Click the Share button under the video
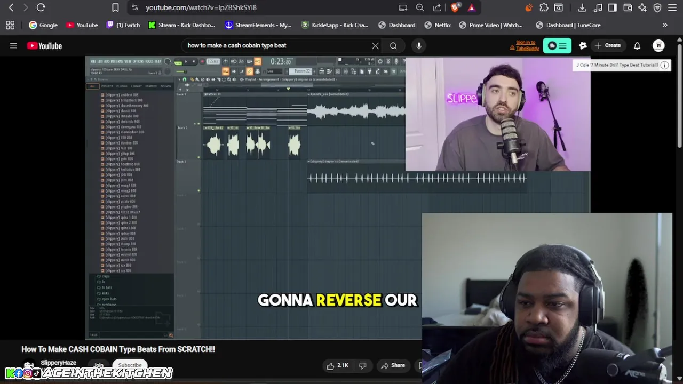 pyautogui.click(x=393, y=365)
